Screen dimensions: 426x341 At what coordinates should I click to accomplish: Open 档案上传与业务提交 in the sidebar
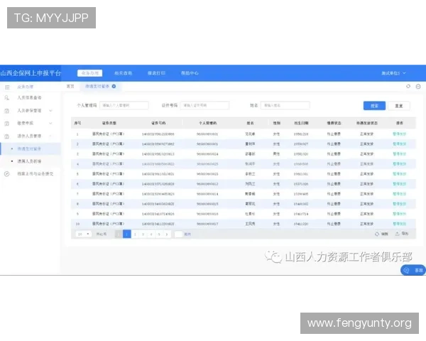(35, 174)
